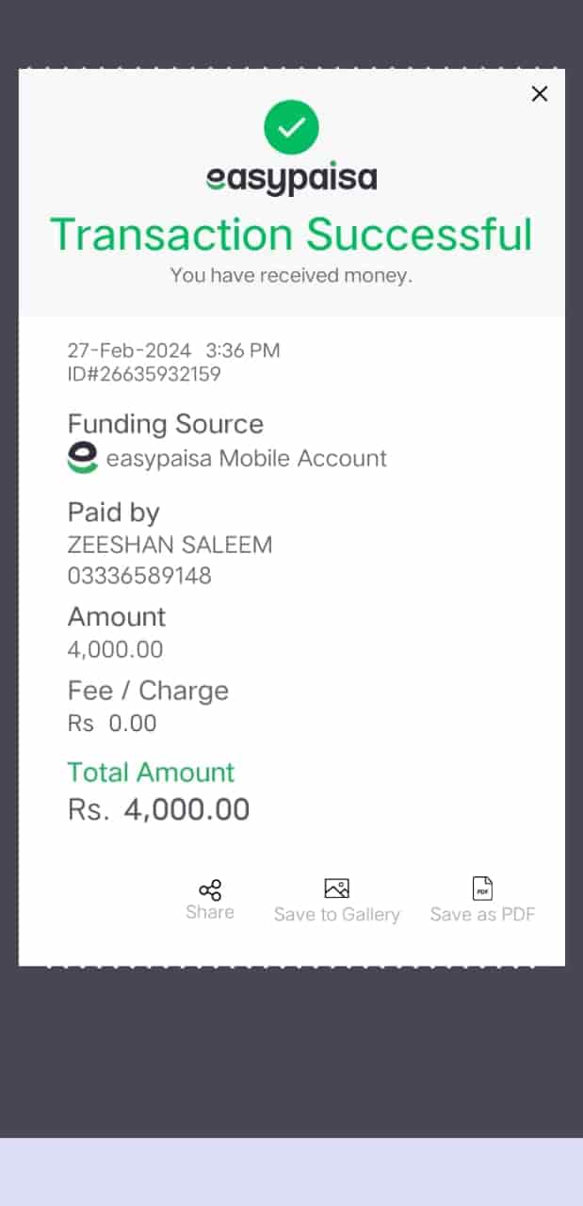This screenshot has width=583, height=1206.
Task: Tap the easypaisa logo at the top
Action: pos(291,179)
